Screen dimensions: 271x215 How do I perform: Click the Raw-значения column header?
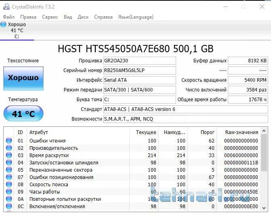pyautogui.click(x=239, y=132)
